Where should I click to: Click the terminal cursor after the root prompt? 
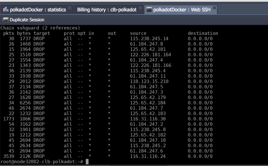[87, 161]
